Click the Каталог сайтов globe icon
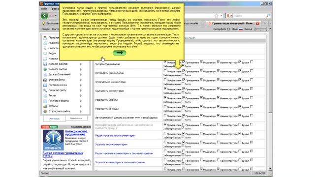 click(45, 69)
